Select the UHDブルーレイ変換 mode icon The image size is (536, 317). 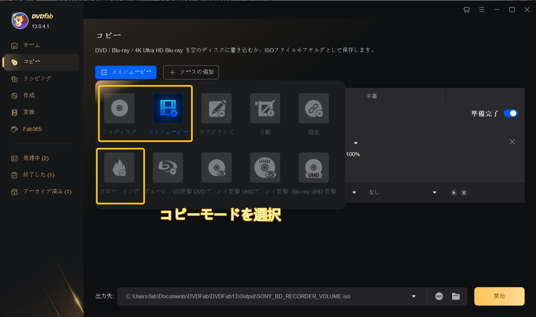[x=265, y=168]
